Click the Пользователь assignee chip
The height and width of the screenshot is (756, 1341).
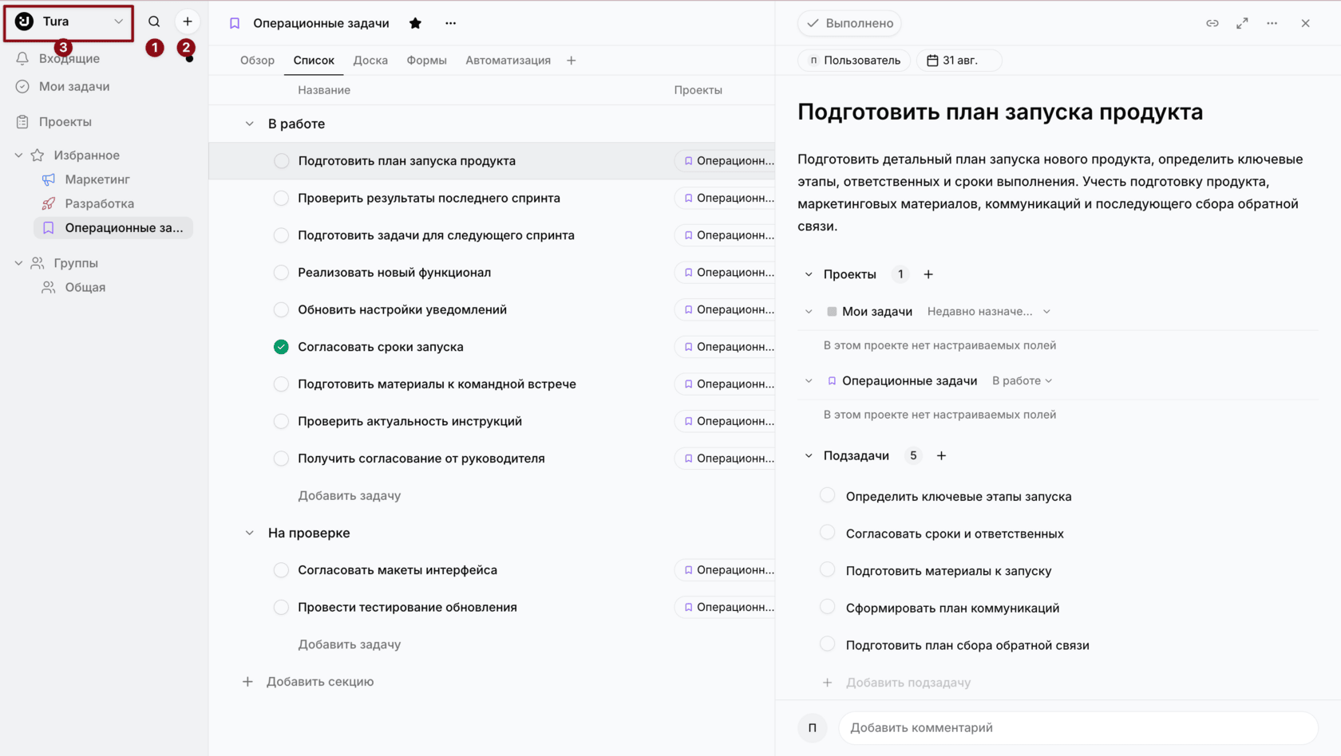click(854, 60)
